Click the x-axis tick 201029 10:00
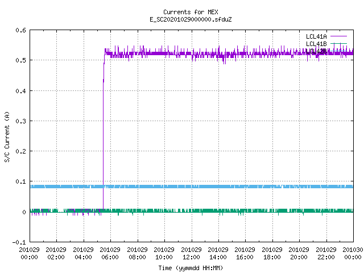The width and height of the screenshot is (364, 273). point(164,254)
